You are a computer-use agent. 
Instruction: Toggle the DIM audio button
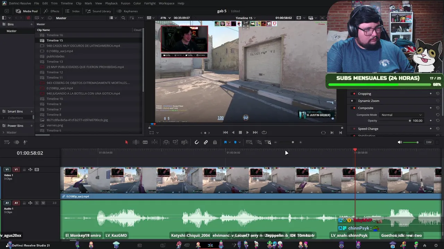tap(429, 142)
